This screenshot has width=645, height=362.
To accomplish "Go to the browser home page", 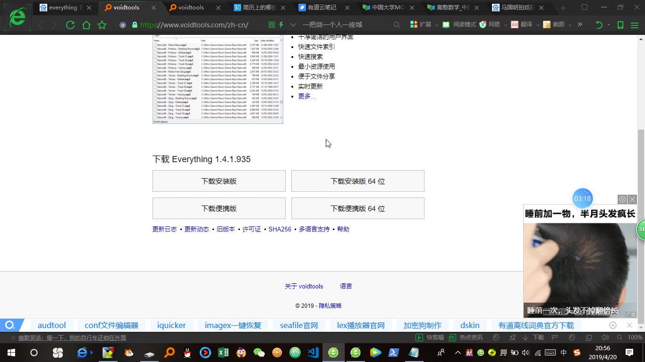I will pyautogui.click(x=86, y=25).
